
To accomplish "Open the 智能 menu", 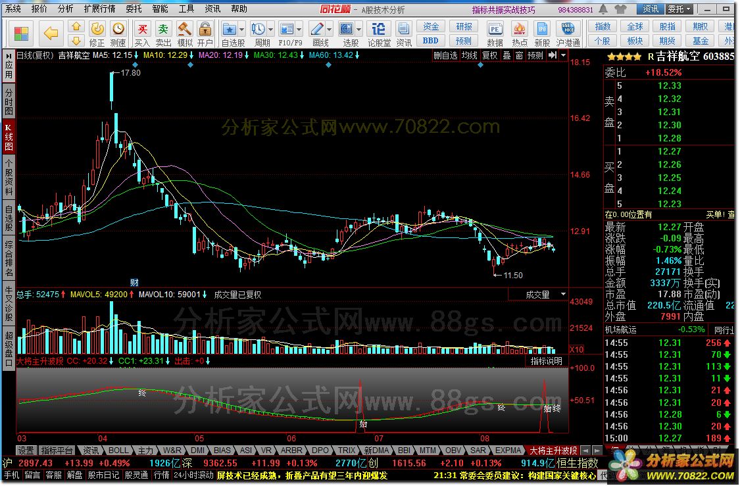I will 160,9.
